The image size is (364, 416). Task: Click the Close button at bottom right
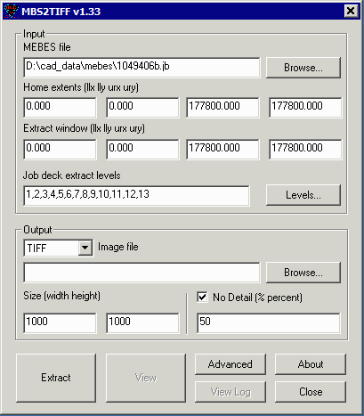click(x=311, y=392)
